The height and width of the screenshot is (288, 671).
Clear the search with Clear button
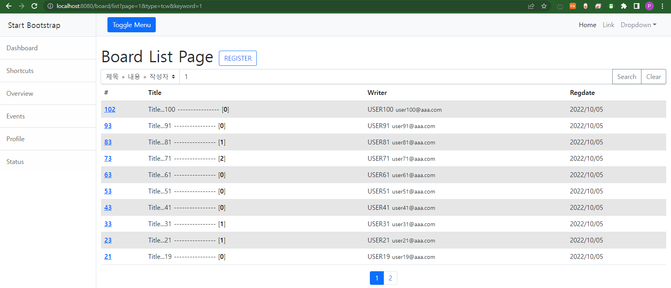(653, 77)
